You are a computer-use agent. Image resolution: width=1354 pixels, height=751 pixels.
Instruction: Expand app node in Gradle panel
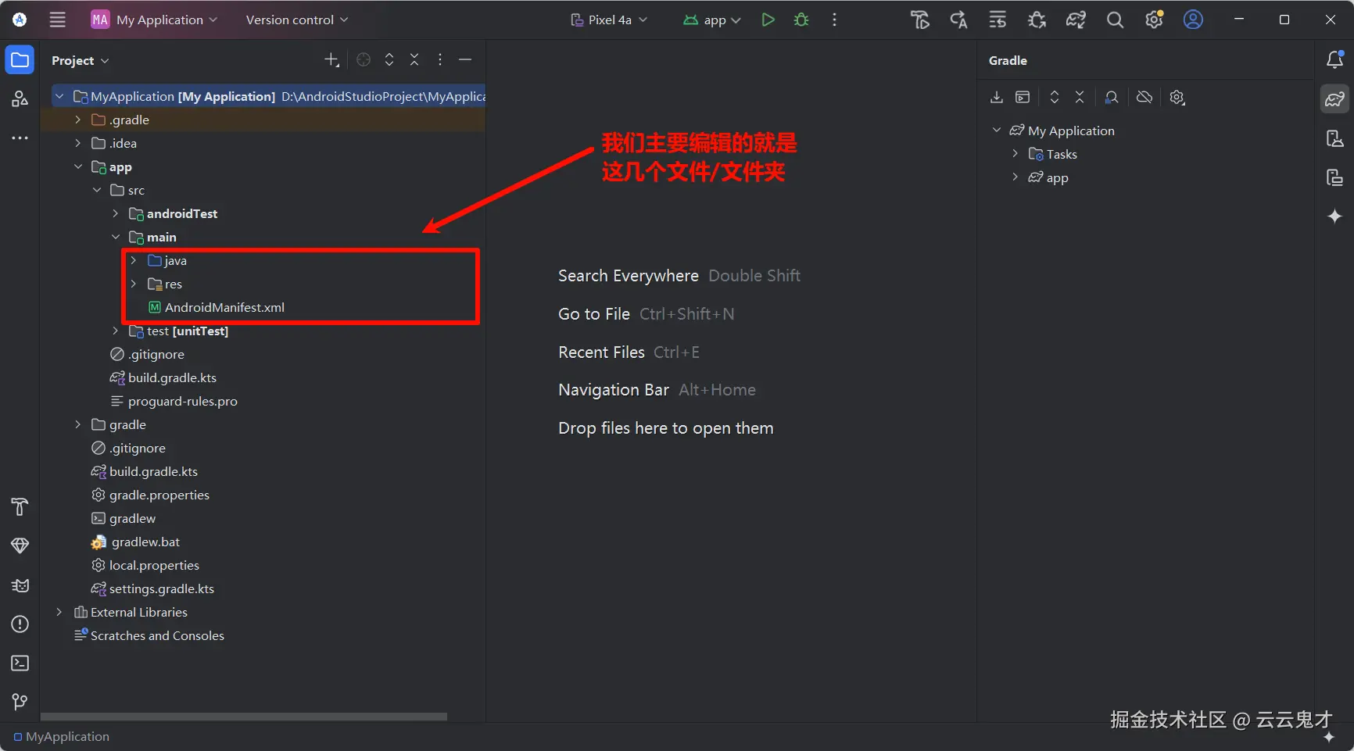tap(1015, 177)
